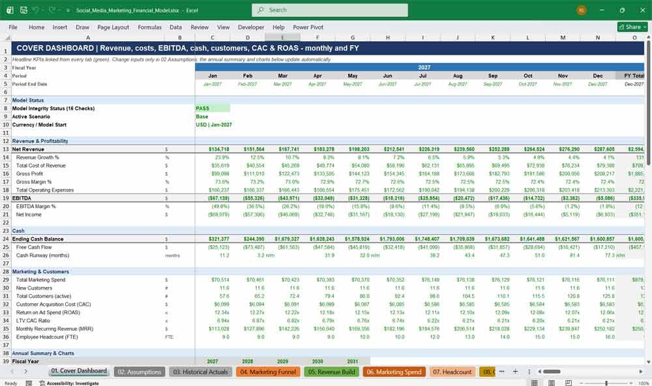This screenshot has width=652, height=386.
Task: Select column A header
Action: point(88,37)
